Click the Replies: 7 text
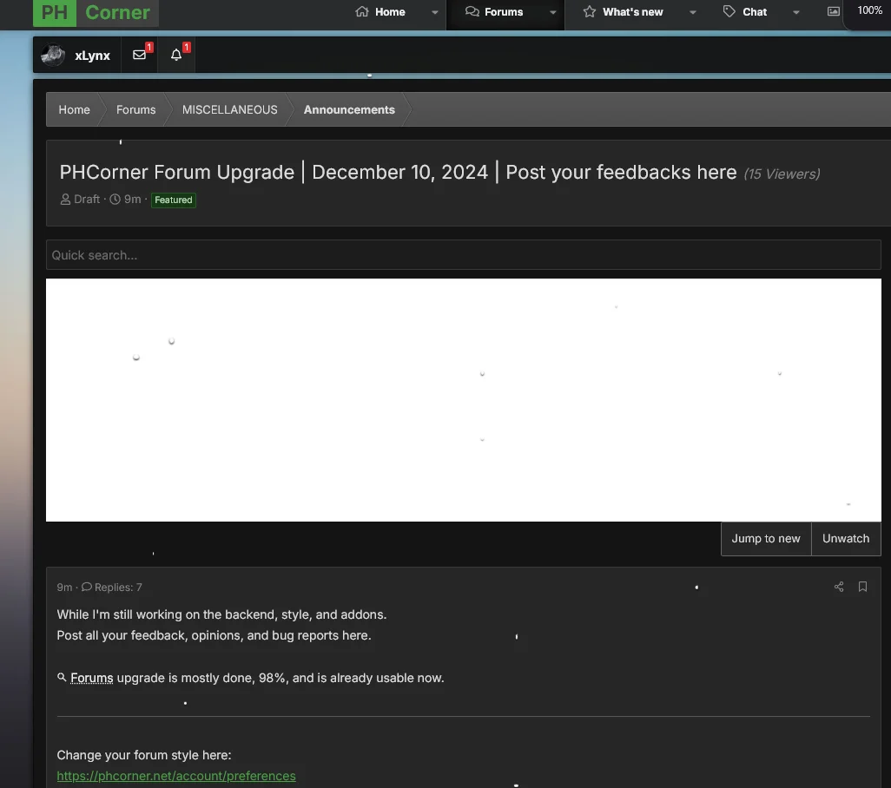 point(118,587)
